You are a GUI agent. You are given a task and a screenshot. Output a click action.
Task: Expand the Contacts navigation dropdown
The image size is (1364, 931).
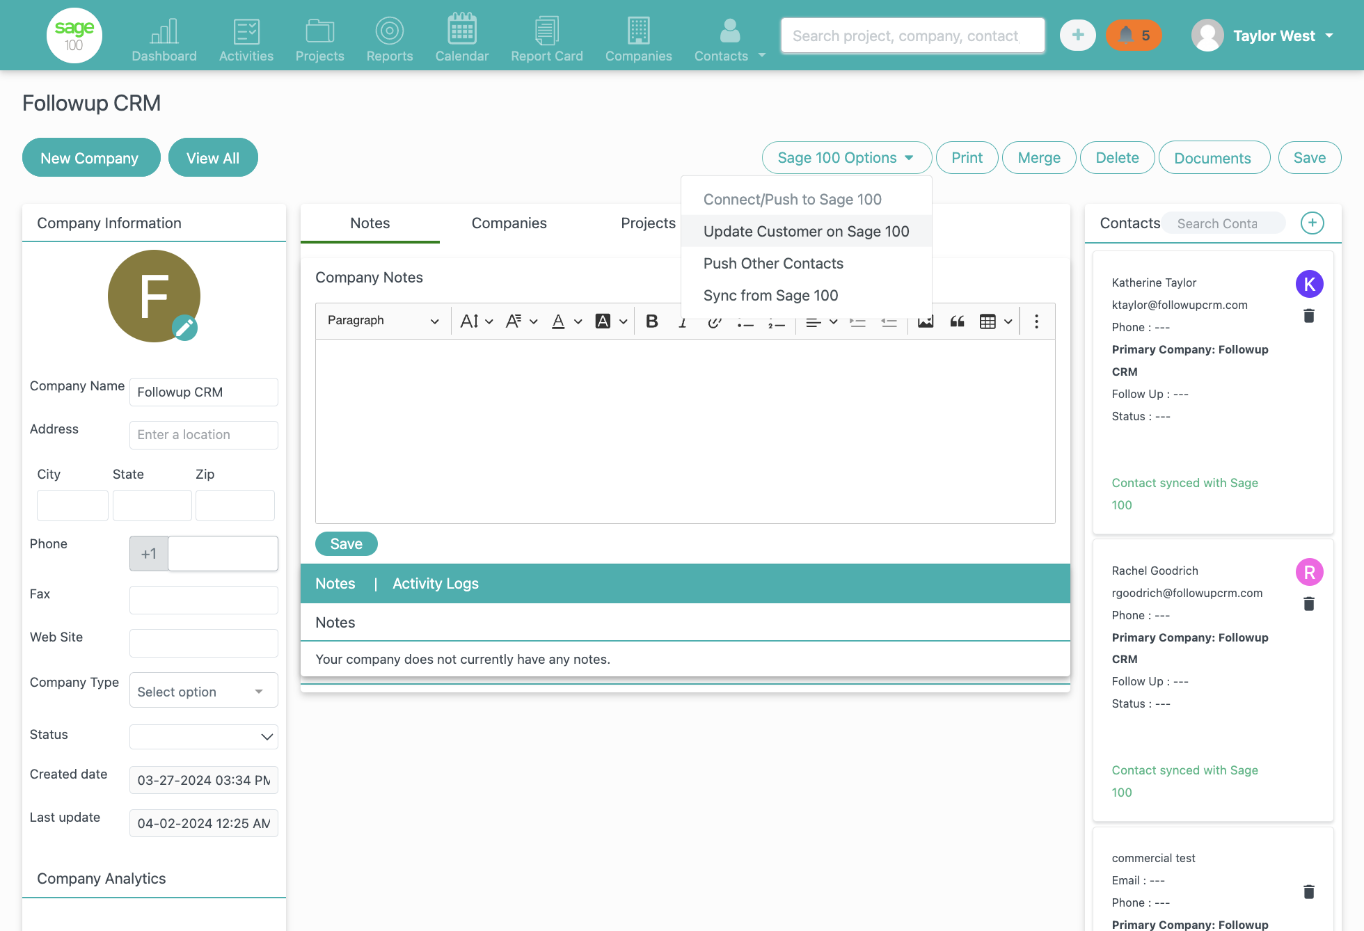[762, 55]
